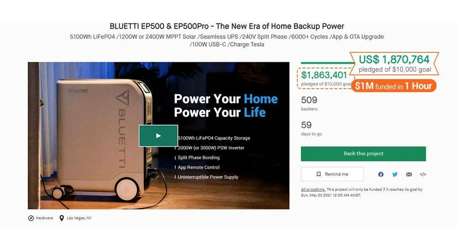Share the project on Twitter

[x=395, y=174]
